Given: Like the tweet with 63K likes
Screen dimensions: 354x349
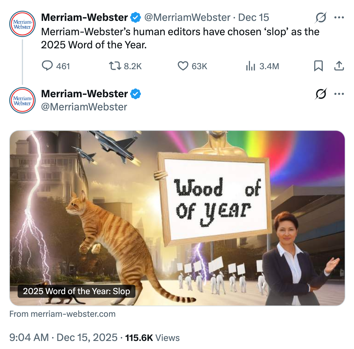Looking at the screenshot, I should pos(183,66).
